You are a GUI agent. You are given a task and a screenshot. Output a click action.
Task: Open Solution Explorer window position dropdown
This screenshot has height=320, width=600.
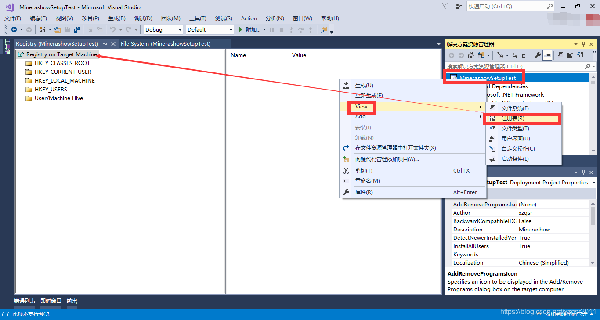point(576,44)
